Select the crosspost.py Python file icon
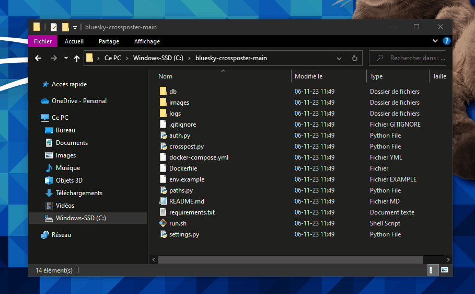Screen dimensions: 475x294 (x=163, y=146)
